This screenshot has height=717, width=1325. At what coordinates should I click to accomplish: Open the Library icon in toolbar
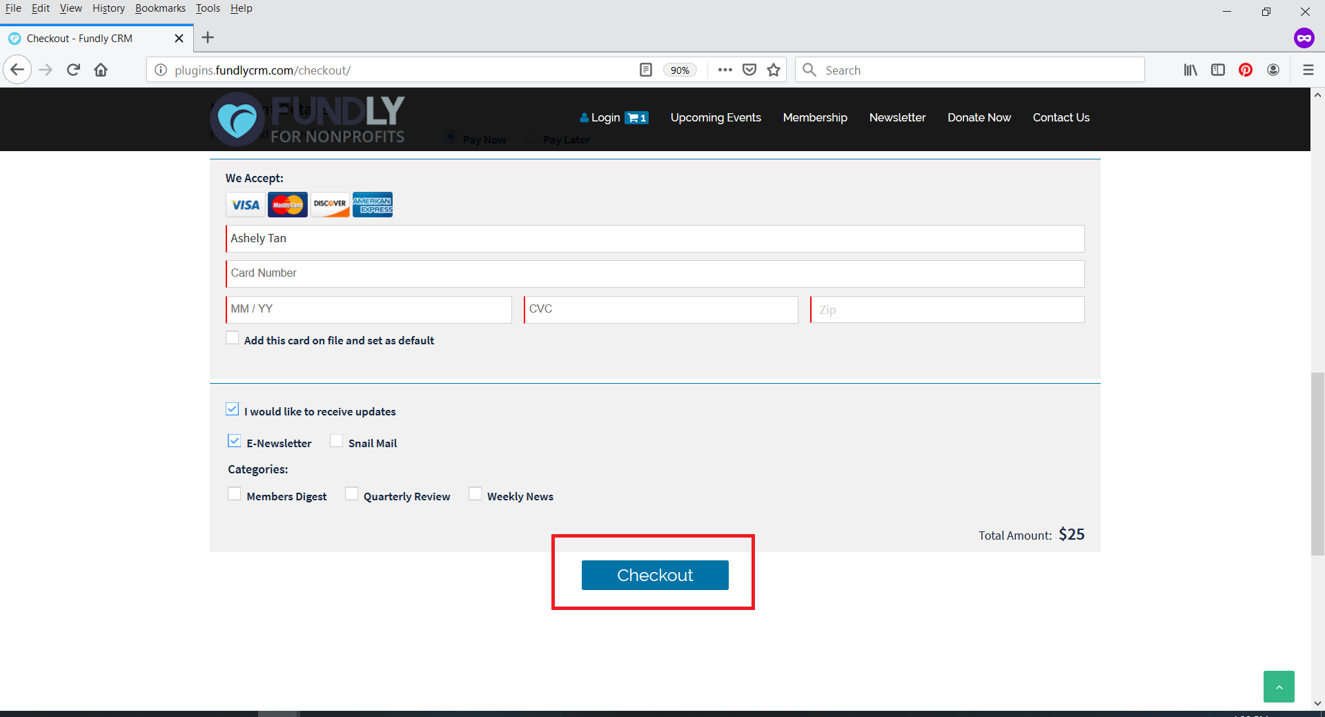pyautogui.click(x=1190, y=70)
